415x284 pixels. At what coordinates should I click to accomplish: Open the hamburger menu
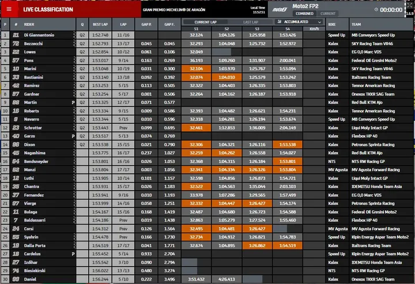tap(9, 9)
